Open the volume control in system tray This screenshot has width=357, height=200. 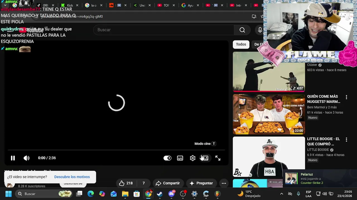pyautogui.click(x=325, y=194)
